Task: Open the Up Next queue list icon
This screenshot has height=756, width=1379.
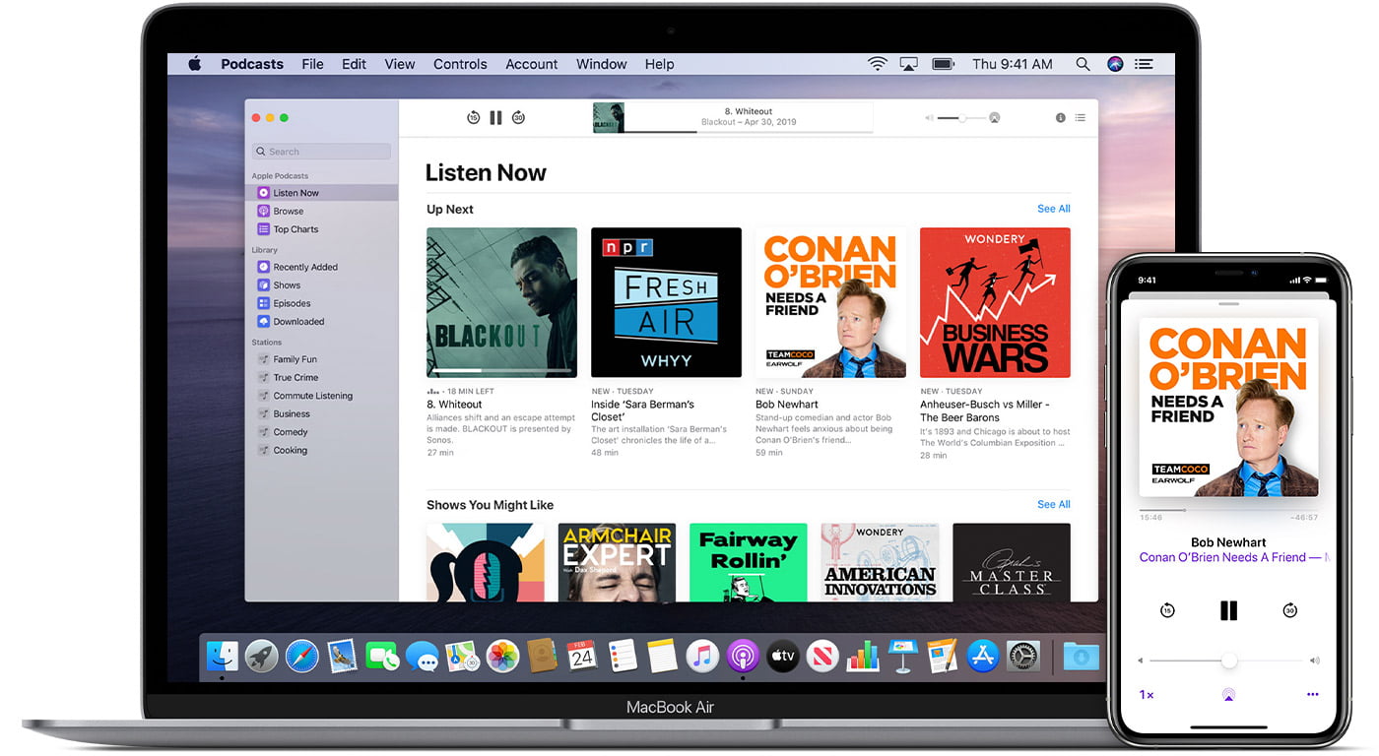Action: pyautogui.click(x=1081, y=116)
